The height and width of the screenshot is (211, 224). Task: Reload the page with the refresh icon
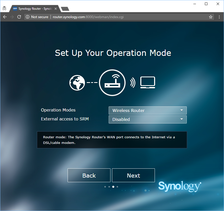click(19, 17)
